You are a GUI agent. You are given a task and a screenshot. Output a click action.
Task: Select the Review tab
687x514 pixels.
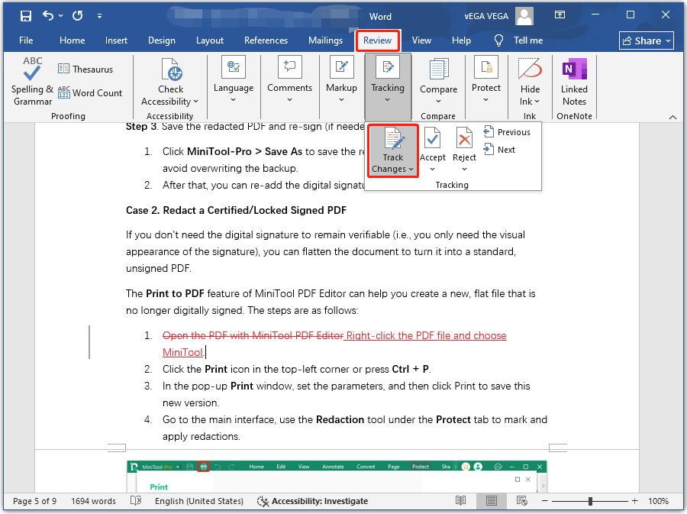[x=377, y=40]
